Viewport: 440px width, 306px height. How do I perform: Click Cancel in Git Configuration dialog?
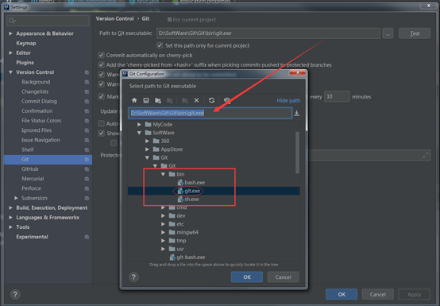tap(283, 277)
